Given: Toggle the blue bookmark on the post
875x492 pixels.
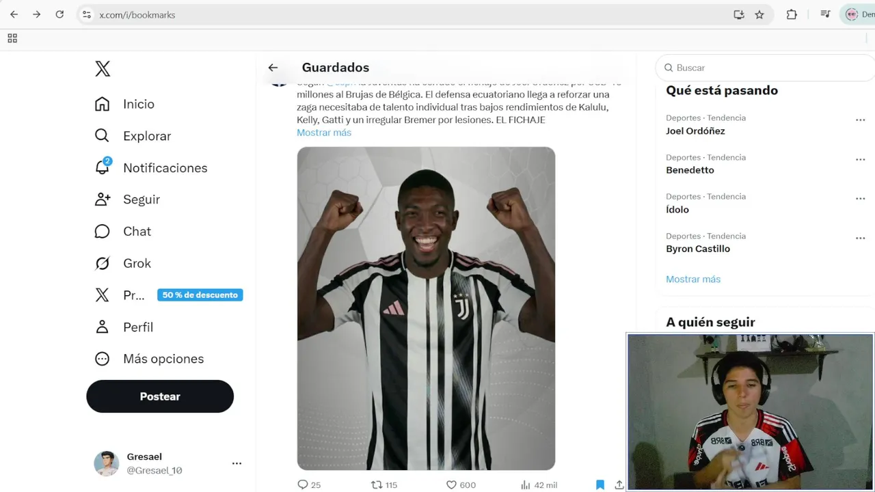Looking at the screenshot, I should coord(600,484).
